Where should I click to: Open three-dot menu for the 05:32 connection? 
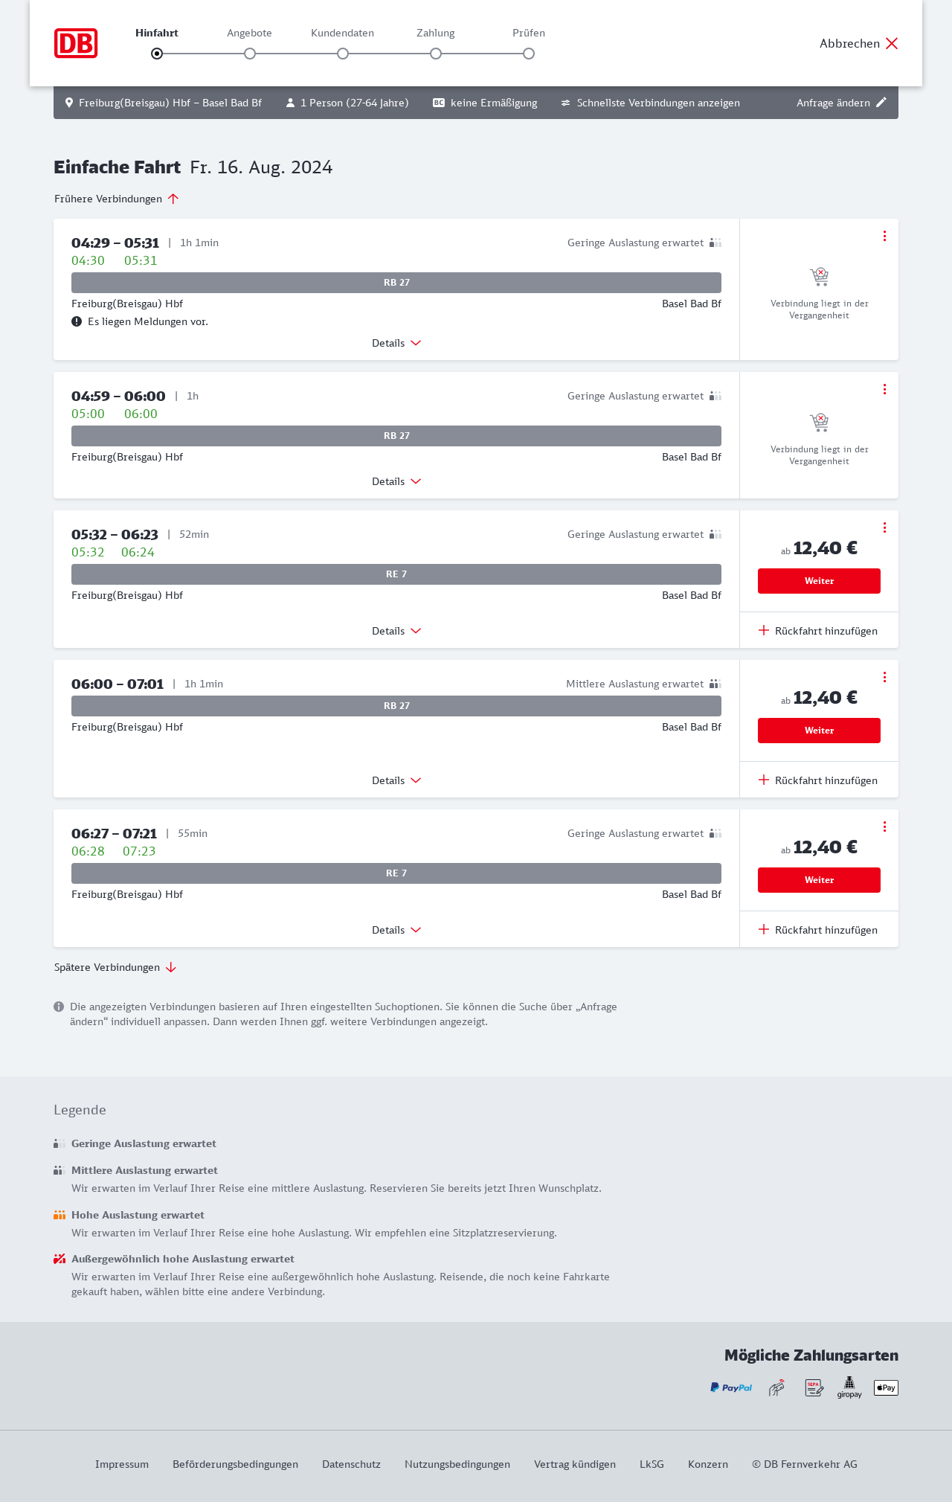click(884, 527)
